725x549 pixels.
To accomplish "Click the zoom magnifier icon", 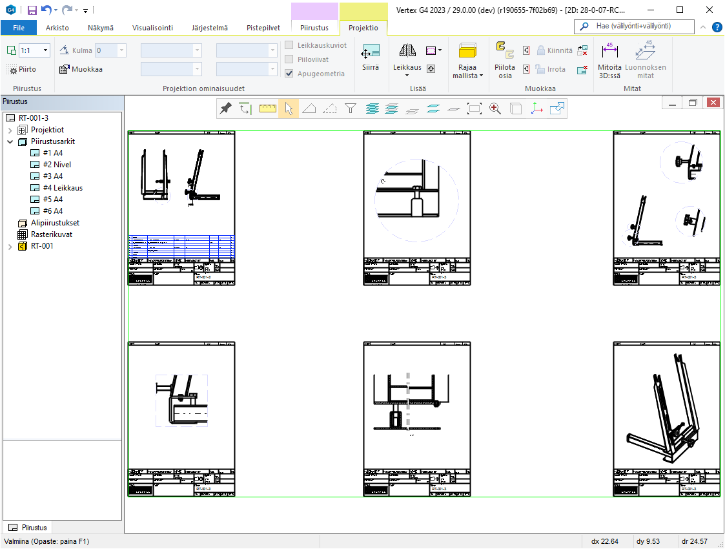I will click(x=495, y=109).
